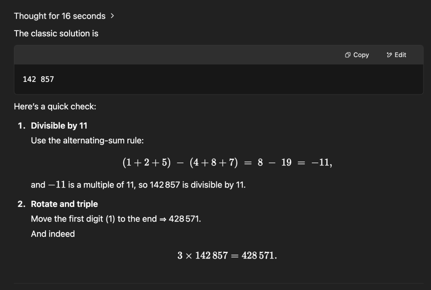Expand the 'Thought for 16 seconds' reasoning
This screenshot has height=290, width=431.
(x=64, y=16)
